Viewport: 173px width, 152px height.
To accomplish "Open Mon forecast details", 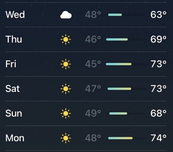I will (86, 138).
